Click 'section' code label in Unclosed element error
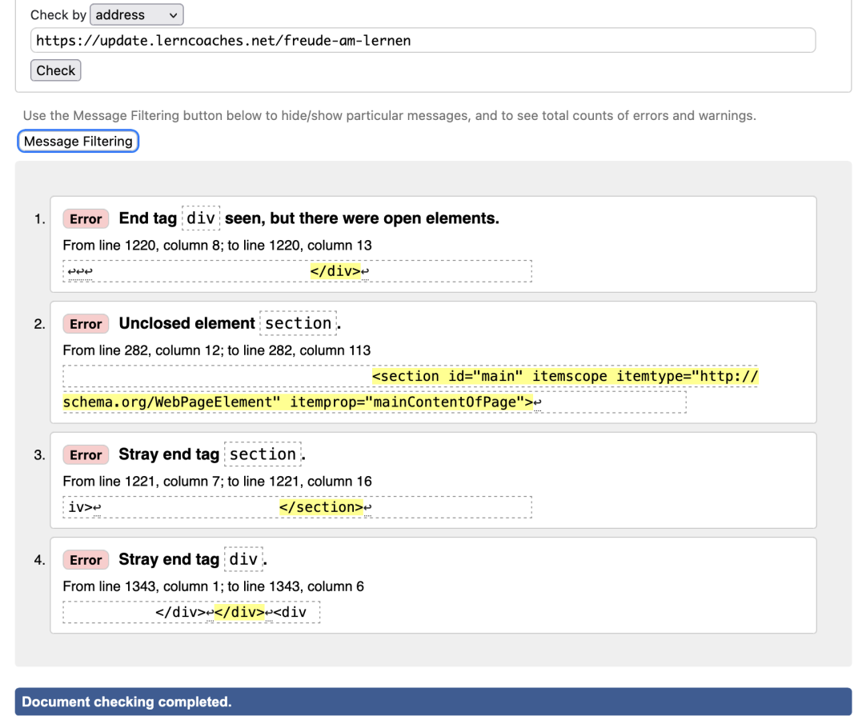Viewport: 854px width, 720px height. coord(298,323)
